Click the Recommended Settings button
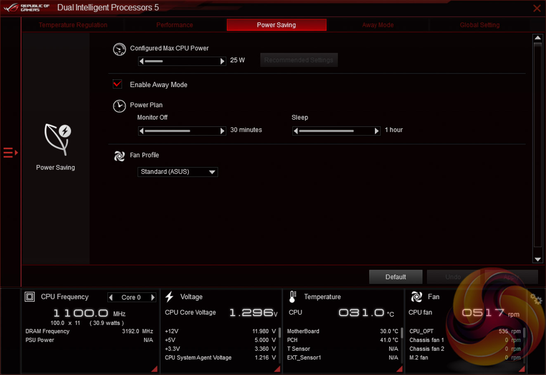 [299, 60]
